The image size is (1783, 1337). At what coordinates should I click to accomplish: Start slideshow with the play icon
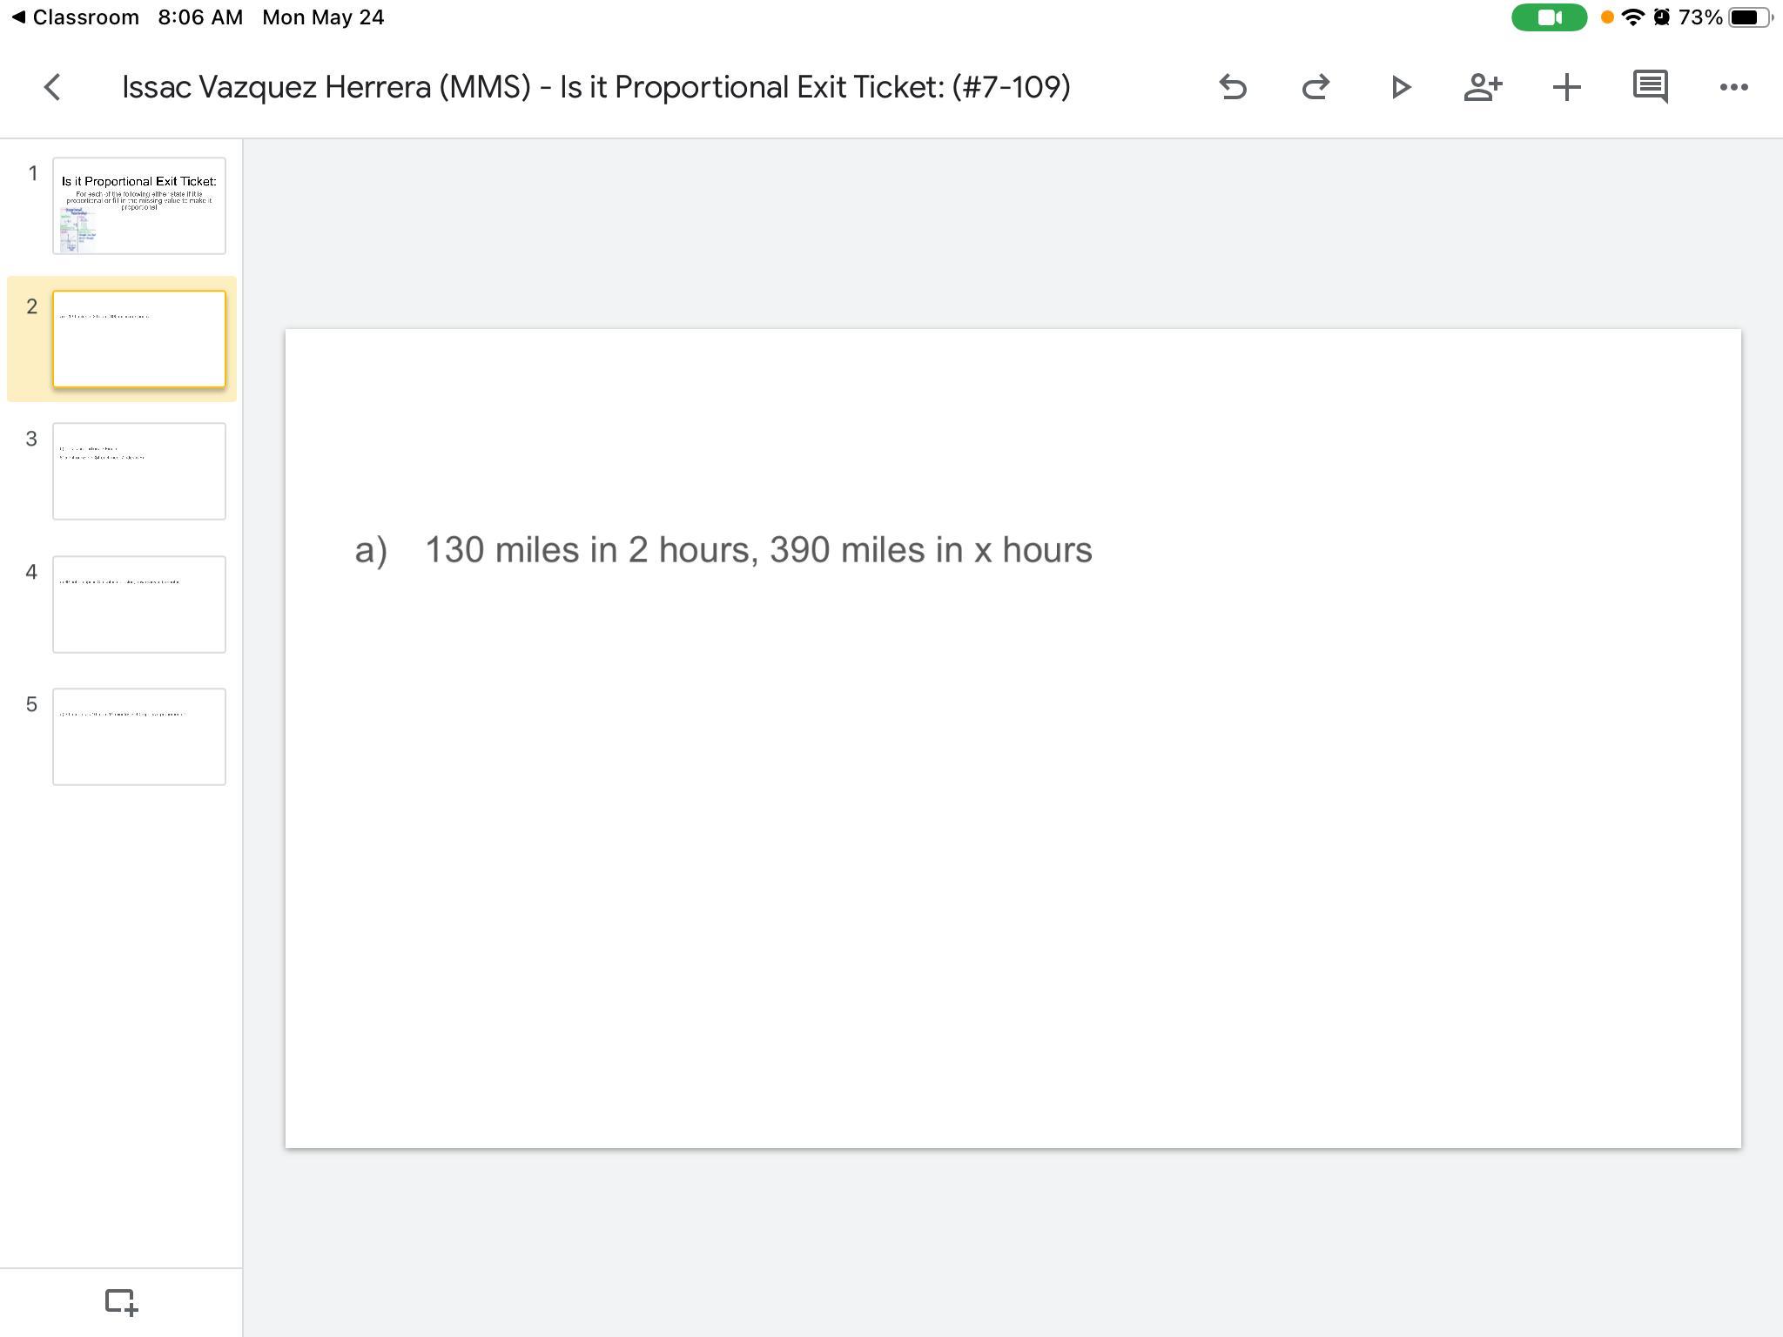pyautogui.click(x=1400, y=87)
